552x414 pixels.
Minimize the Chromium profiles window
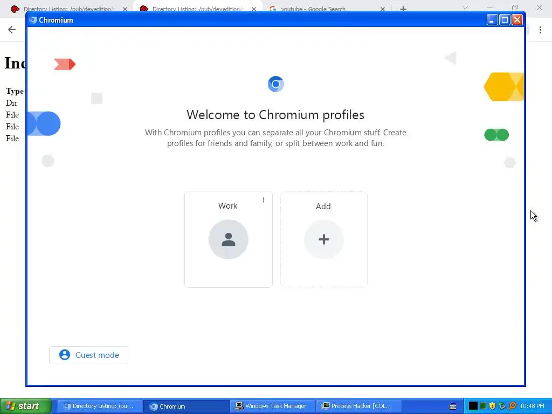click(x=492, y=20)
